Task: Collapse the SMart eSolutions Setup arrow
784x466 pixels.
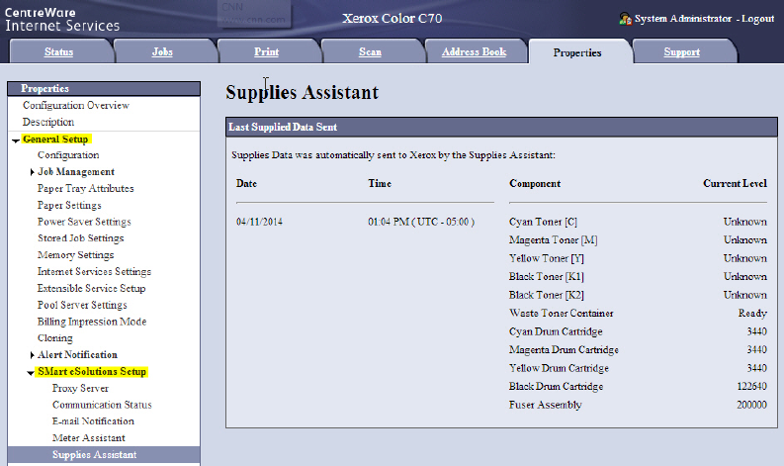Action: click(x=31, y=373)
